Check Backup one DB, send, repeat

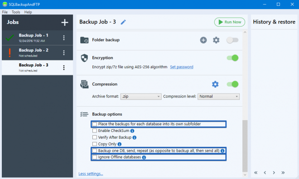pos(95,151)
